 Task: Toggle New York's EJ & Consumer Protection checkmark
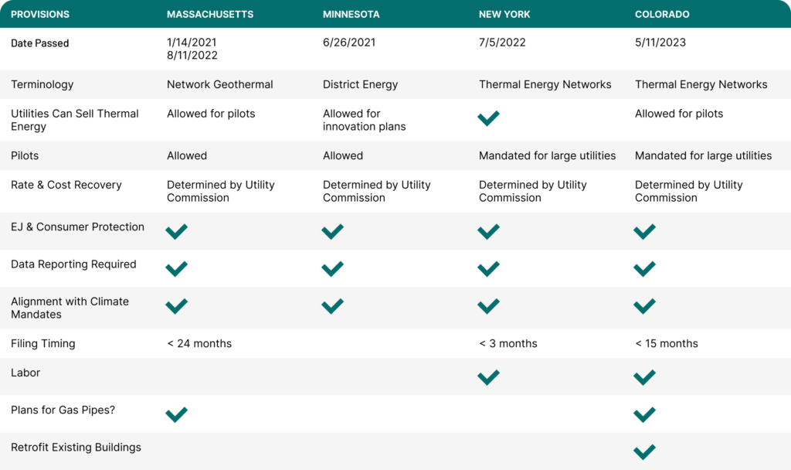pyautogui.click(x=488, y=231)
